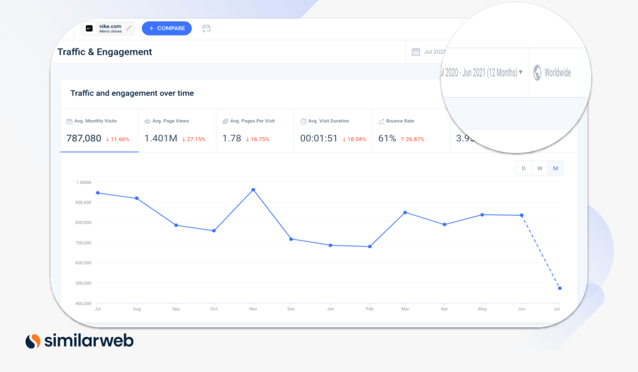Click the May data point on chart
Screen dimensions: 638x372
point(482,215)
